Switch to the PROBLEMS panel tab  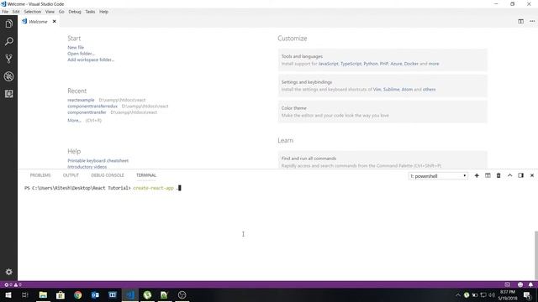[40, 175]
